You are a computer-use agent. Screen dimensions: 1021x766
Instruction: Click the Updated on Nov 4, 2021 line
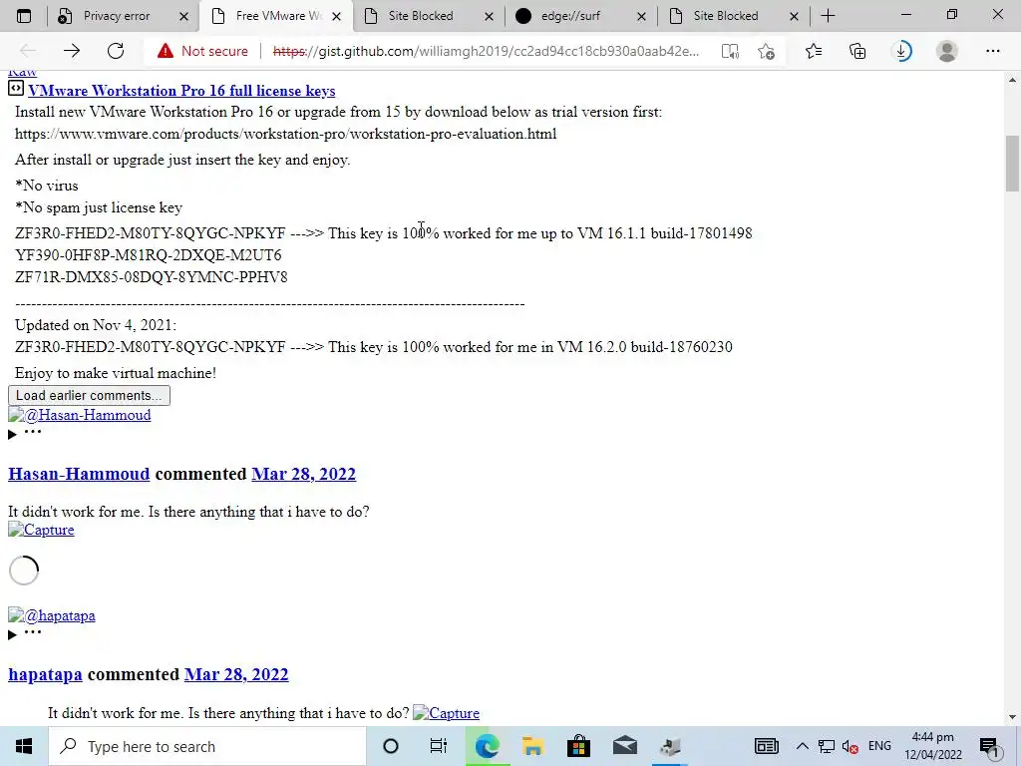[96, 325]
